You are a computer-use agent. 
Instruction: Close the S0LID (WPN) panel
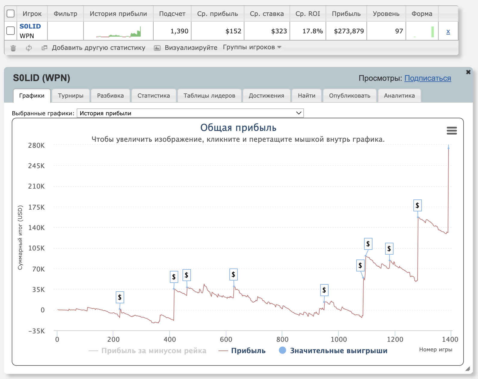pyautogui.click(x=468, y=72)
